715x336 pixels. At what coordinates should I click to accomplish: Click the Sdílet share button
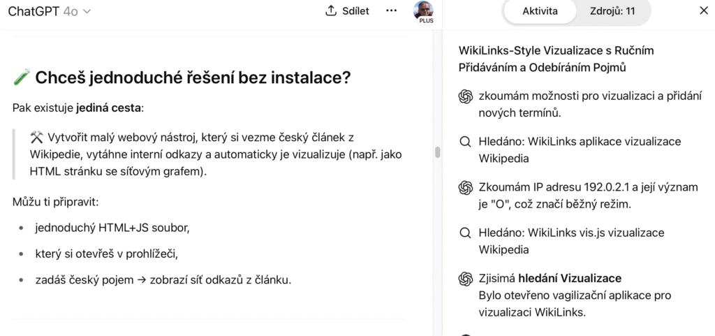pyautogui.click(x=347, y=11)
